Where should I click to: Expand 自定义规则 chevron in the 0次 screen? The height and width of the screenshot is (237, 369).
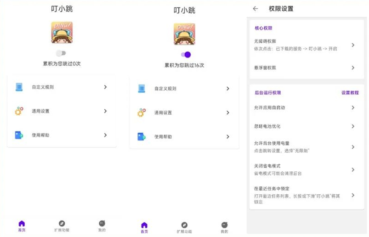pos(105,87)
